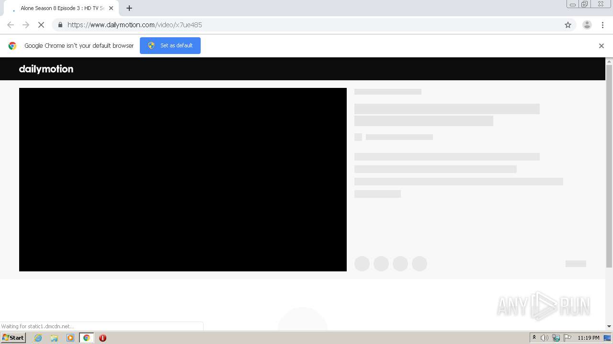Click the black video player area
Screen dimensions: 613x344
coord(183,180)
